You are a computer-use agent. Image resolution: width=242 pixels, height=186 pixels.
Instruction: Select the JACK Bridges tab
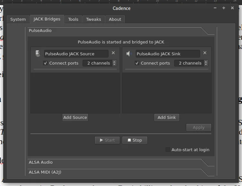pos(47,19)
